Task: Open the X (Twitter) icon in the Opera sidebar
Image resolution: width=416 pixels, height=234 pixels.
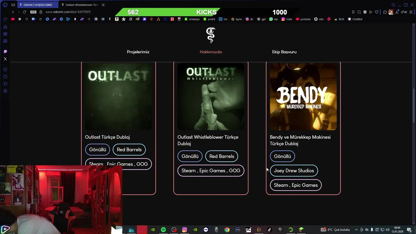Action: tap(5, 59)
